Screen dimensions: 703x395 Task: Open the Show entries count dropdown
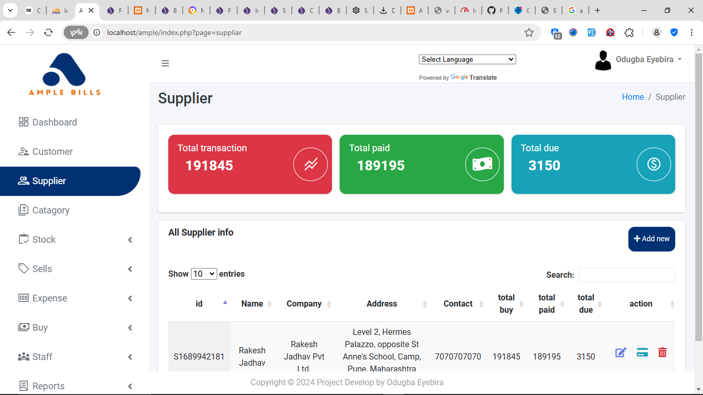[204, 274]
